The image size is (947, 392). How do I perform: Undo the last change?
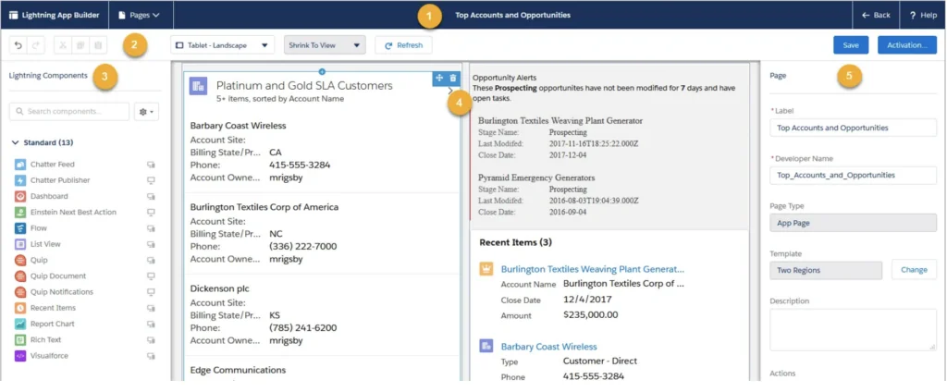point(18,45)
